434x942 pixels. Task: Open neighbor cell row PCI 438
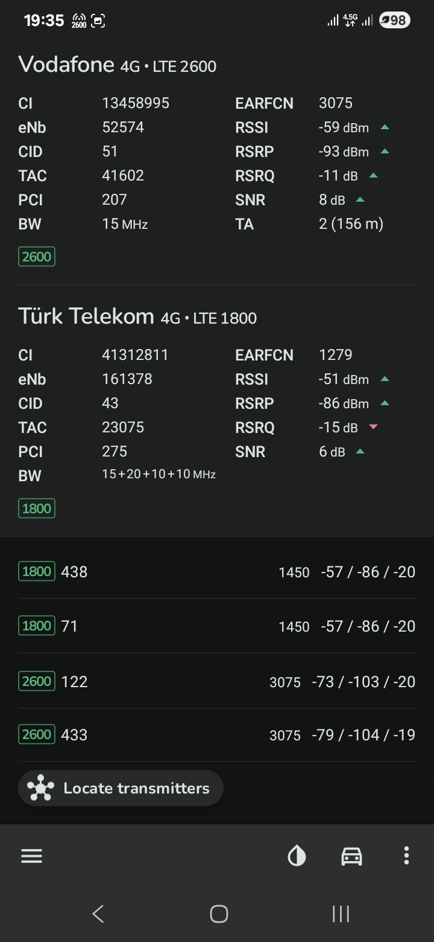tap(217, 571)
